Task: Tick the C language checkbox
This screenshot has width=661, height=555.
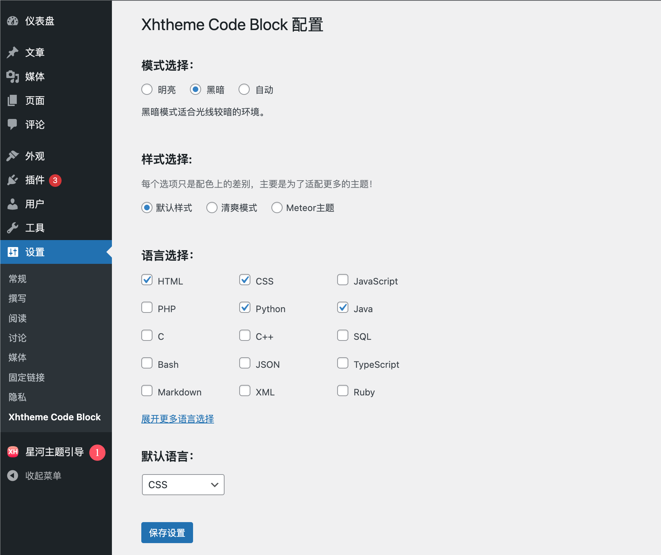Action: click(147, 335)
